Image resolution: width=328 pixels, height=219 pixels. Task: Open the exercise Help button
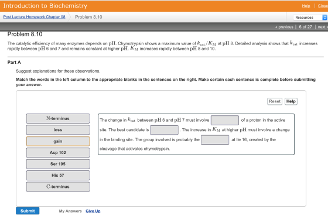coord(291,101)
